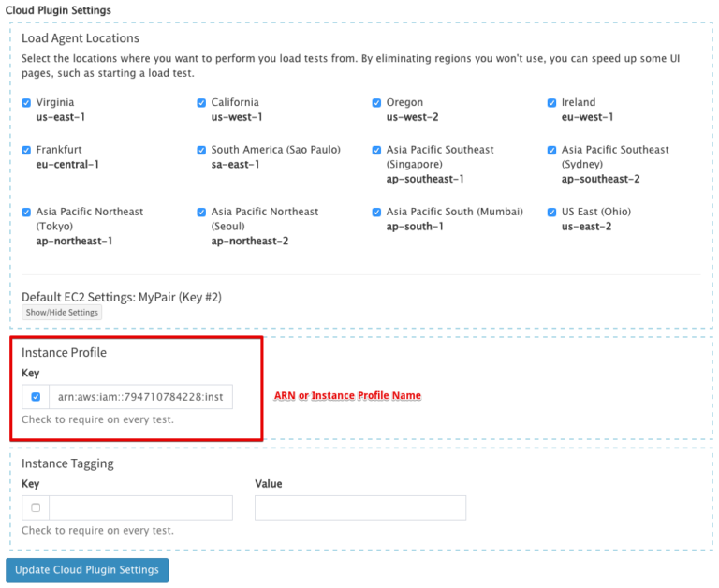Toggle Asia Pacific Northeast (Seoul) checkbox
This screenshot has width=719, height=588.
tap(201, 212)
